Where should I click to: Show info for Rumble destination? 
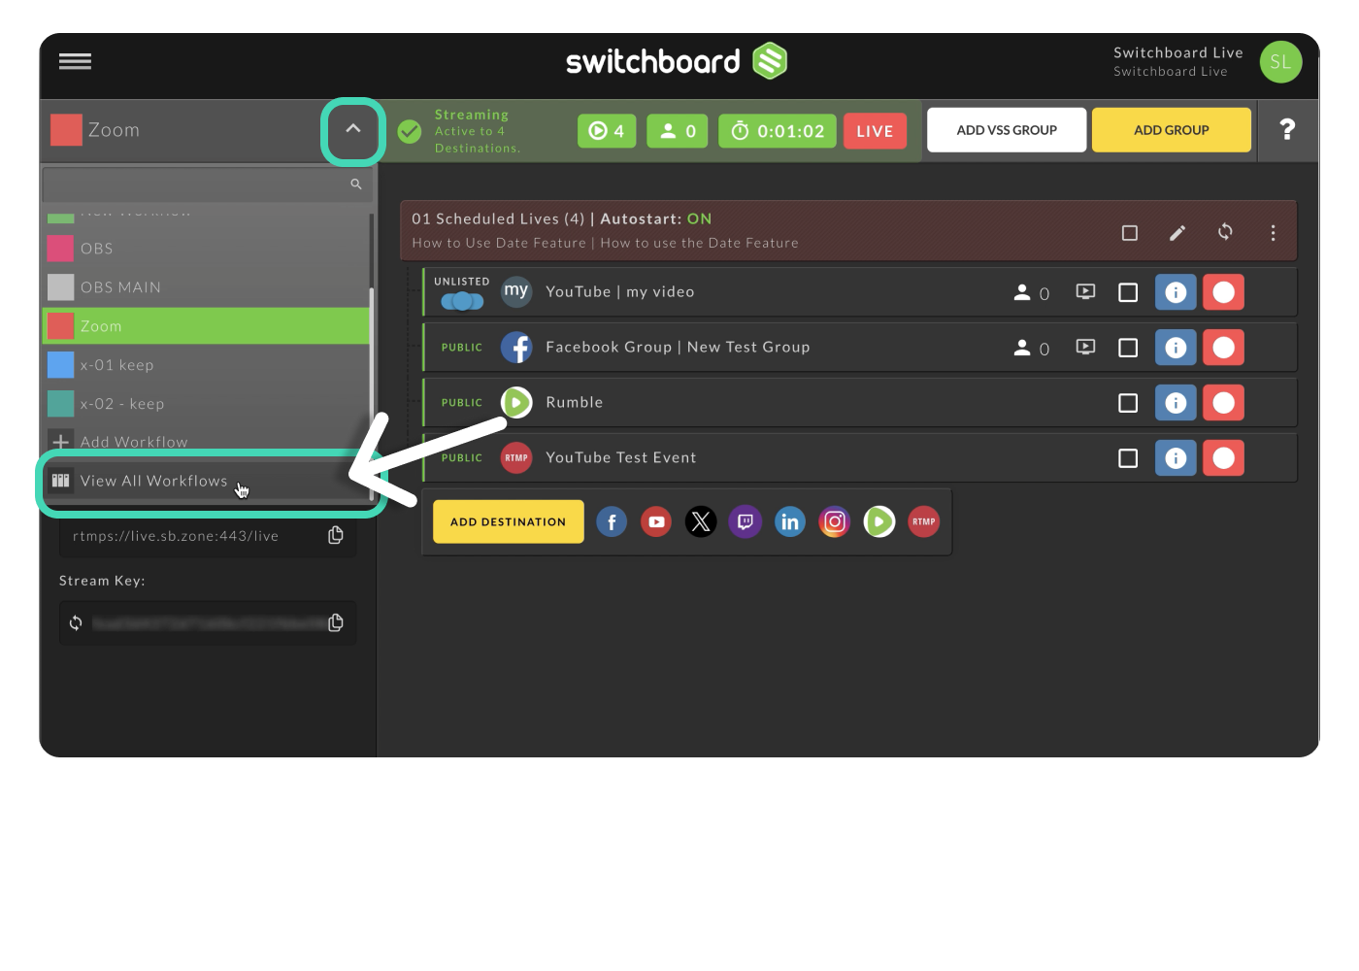[x=1176, y=403]
